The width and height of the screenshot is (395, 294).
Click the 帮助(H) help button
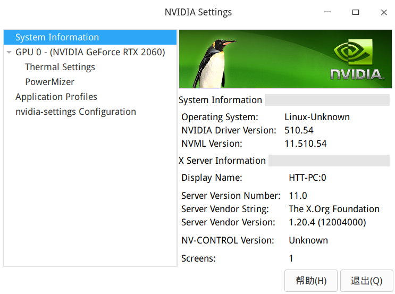point(311,281)
